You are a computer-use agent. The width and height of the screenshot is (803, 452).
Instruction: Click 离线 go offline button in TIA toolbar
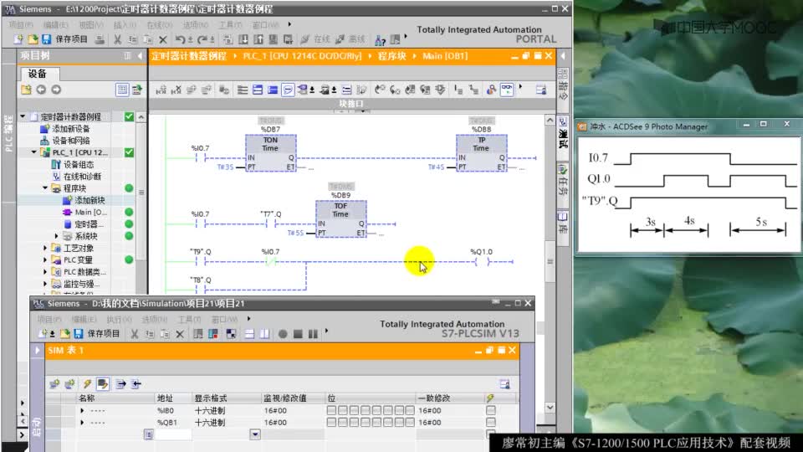(350, 39)
